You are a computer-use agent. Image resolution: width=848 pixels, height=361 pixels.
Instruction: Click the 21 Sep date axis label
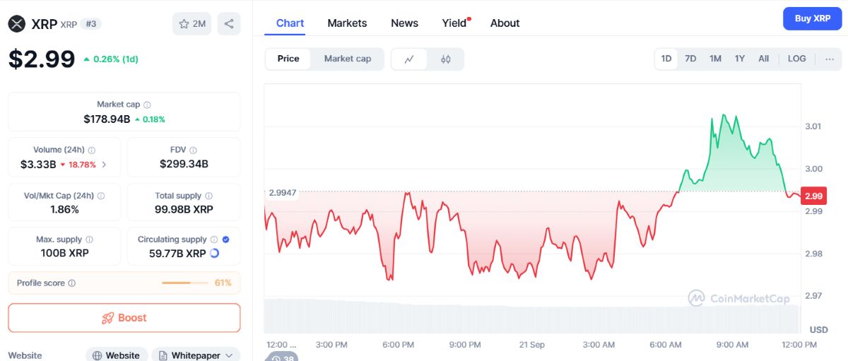pyautogui.click(x=531, y=345)
